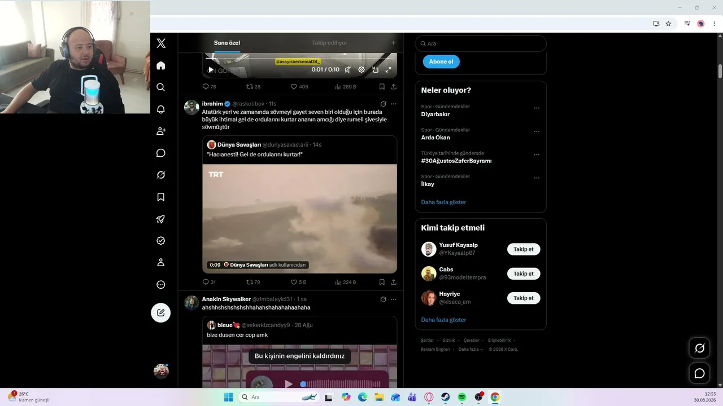Open the rocket icon in the sidebar
The image size is (723, 406).
[x=161, y=219]
